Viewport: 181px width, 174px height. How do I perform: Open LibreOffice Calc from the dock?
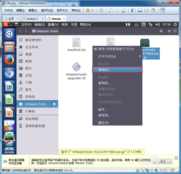[x=9, y=100]
